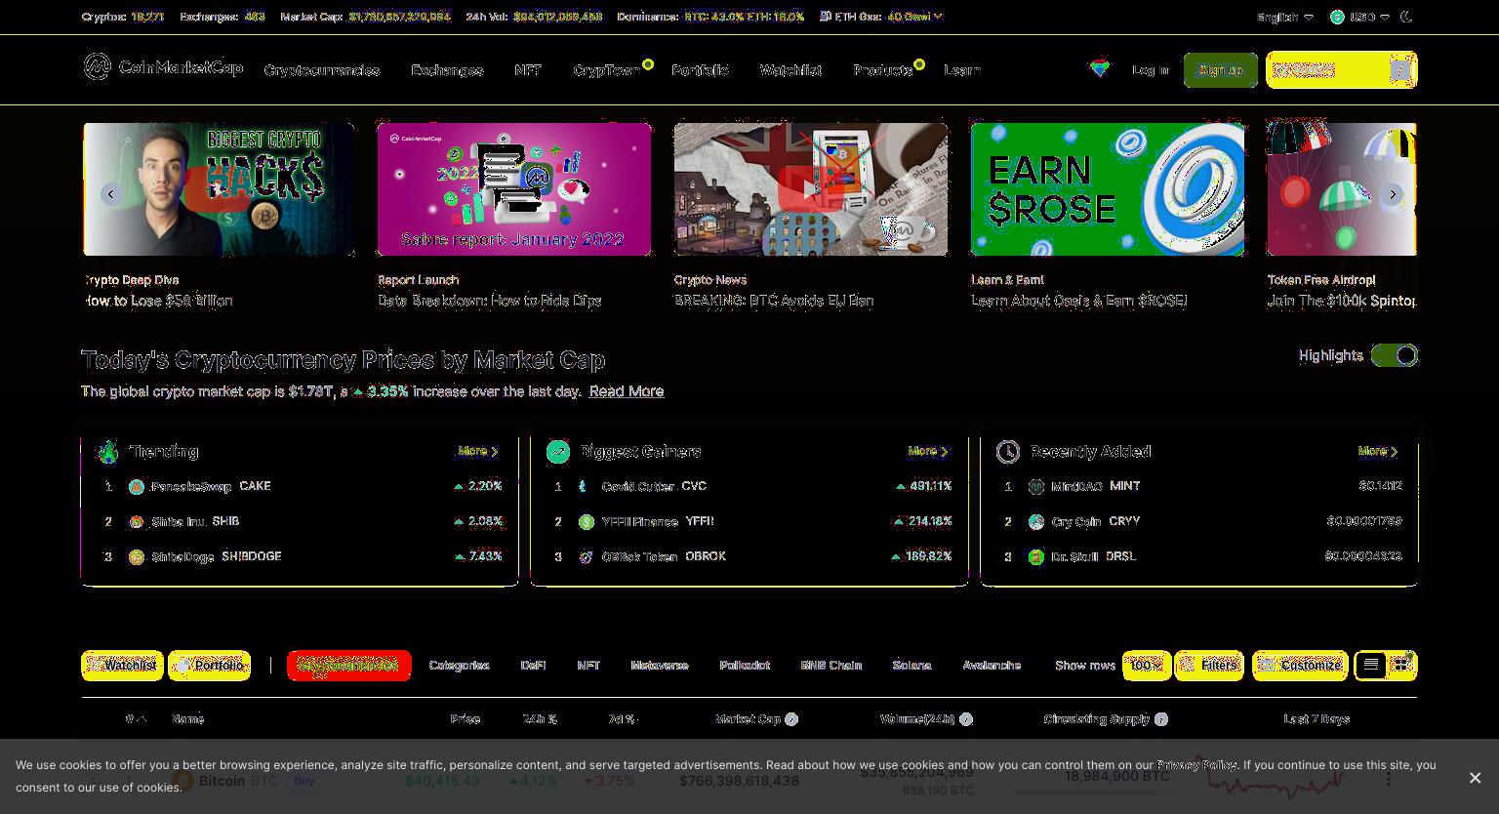Click the Market Cap info icon
This screenshot has width=1499, height=814.
[x=791, y=719]
